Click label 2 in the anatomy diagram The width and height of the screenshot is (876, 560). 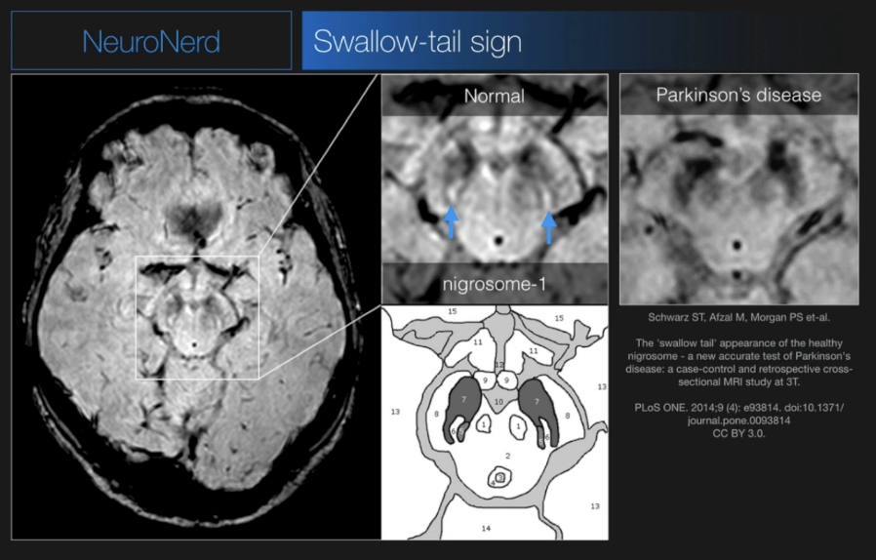pyautogui.click(x=507, y=456)
